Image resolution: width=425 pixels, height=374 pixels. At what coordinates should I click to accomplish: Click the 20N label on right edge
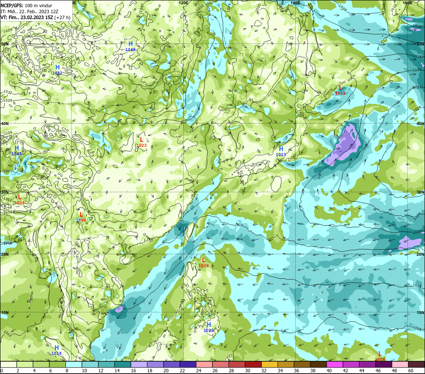click(x=420, y=254)
